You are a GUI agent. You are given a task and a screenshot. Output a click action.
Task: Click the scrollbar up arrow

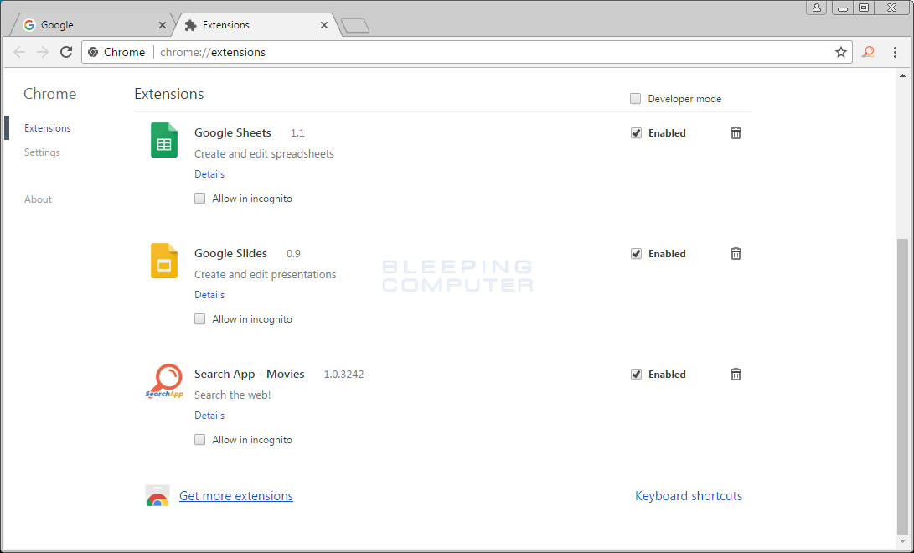point(902,75)
